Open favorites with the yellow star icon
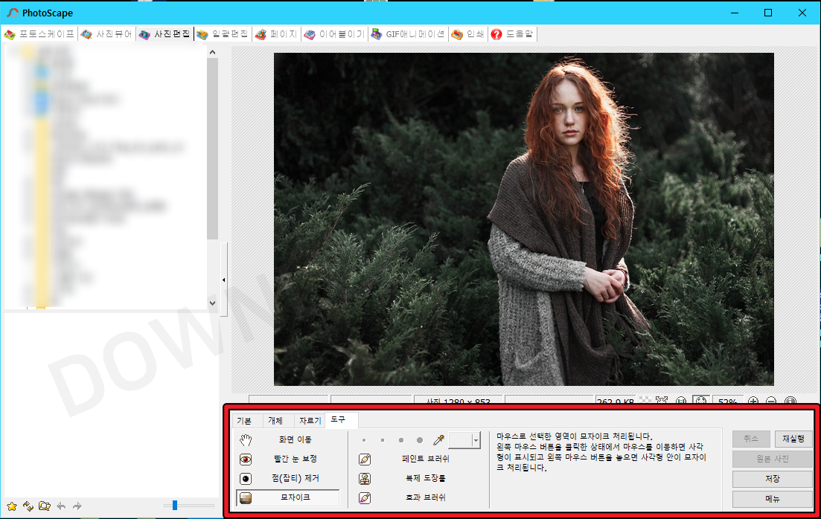This screenshot has width=821, height=519. (x=11, y=506)
